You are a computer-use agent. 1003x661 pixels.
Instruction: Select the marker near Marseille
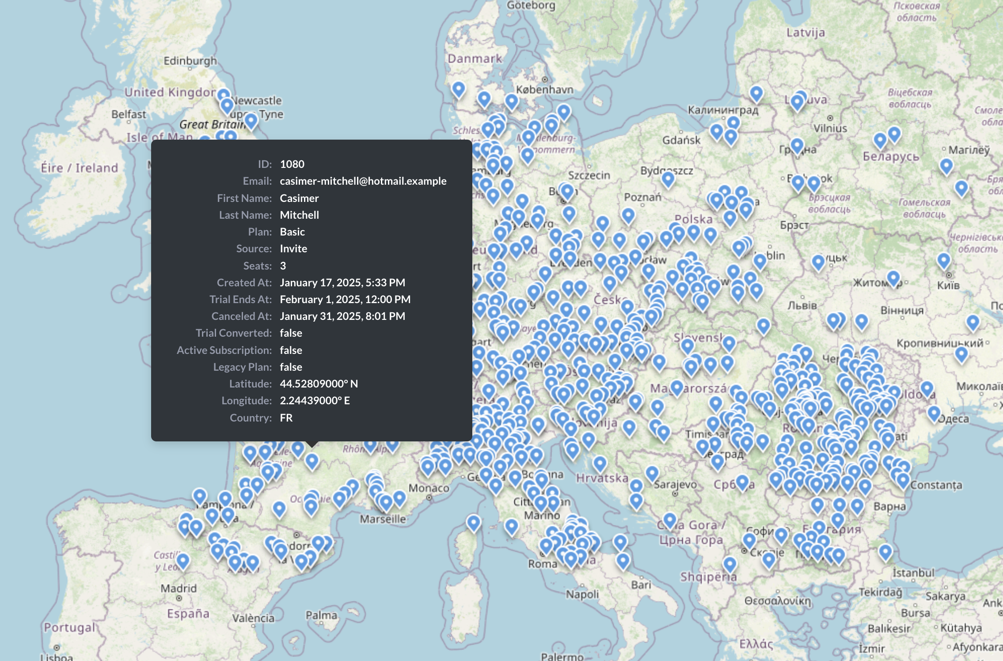point(387,501)
